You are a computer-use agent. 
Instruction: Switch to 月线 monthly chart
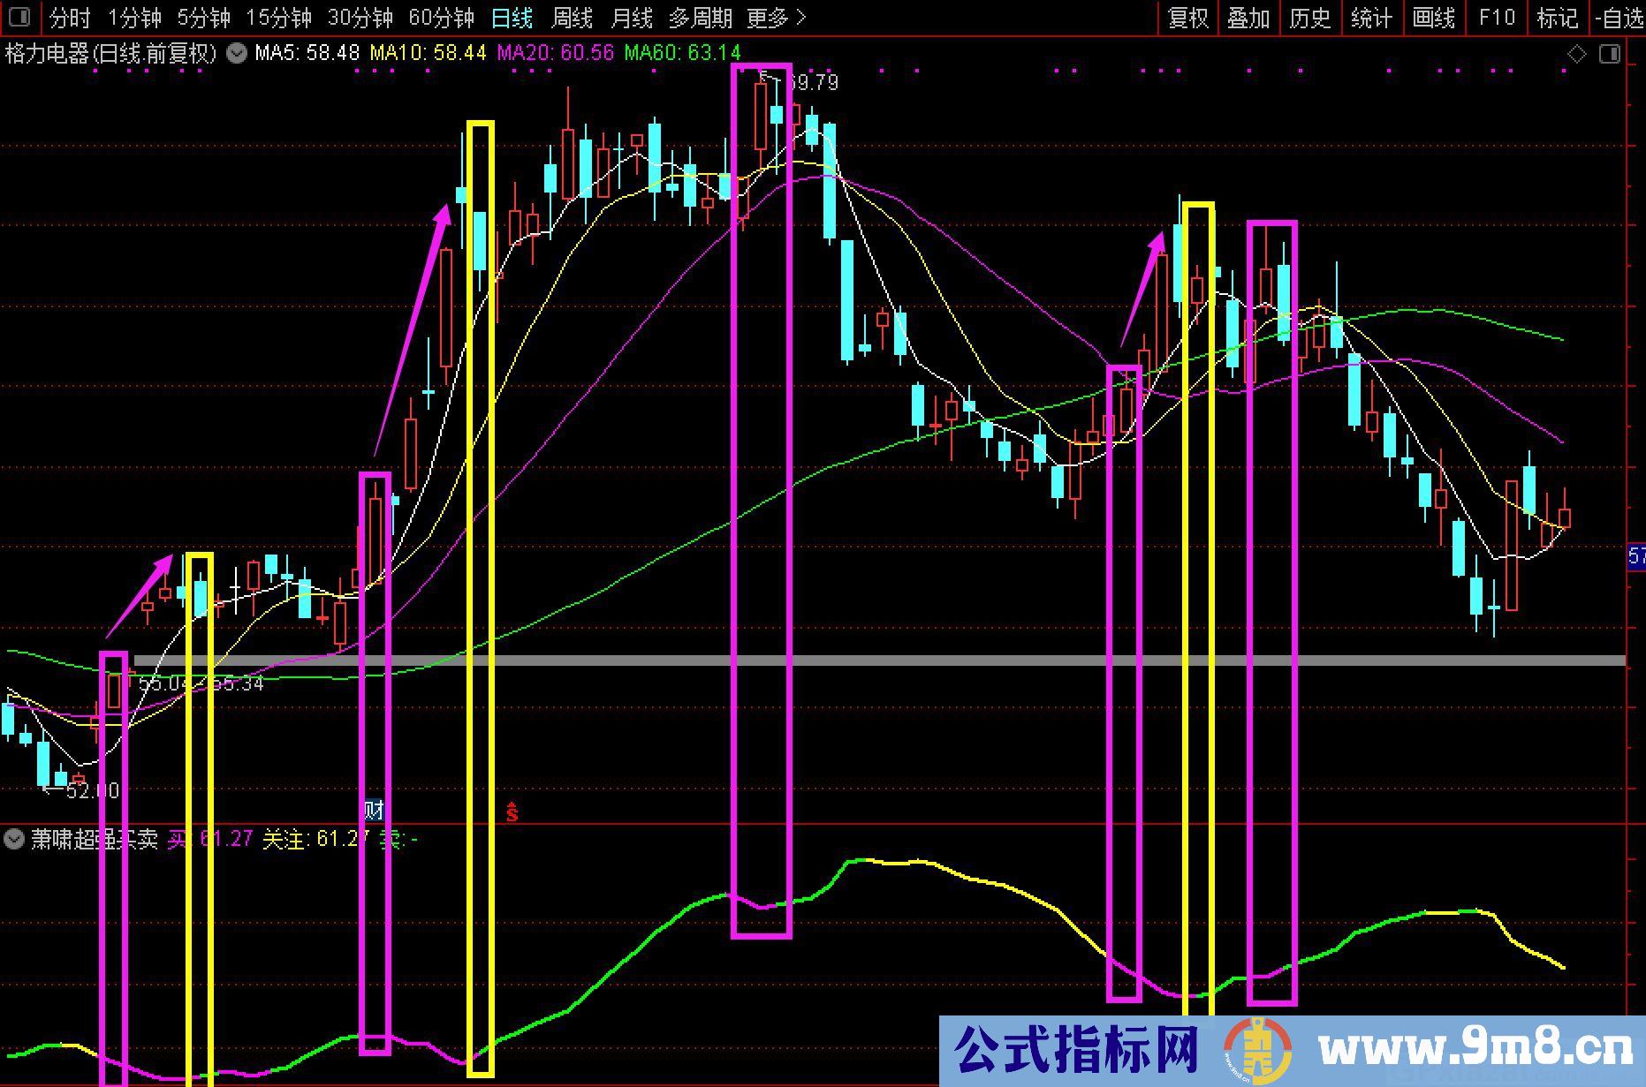(x=632, y=18)
